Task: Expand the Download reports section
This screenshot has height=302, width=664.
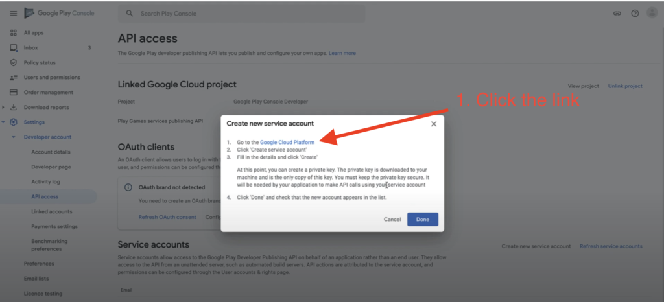Action: [x=4, y=107]
